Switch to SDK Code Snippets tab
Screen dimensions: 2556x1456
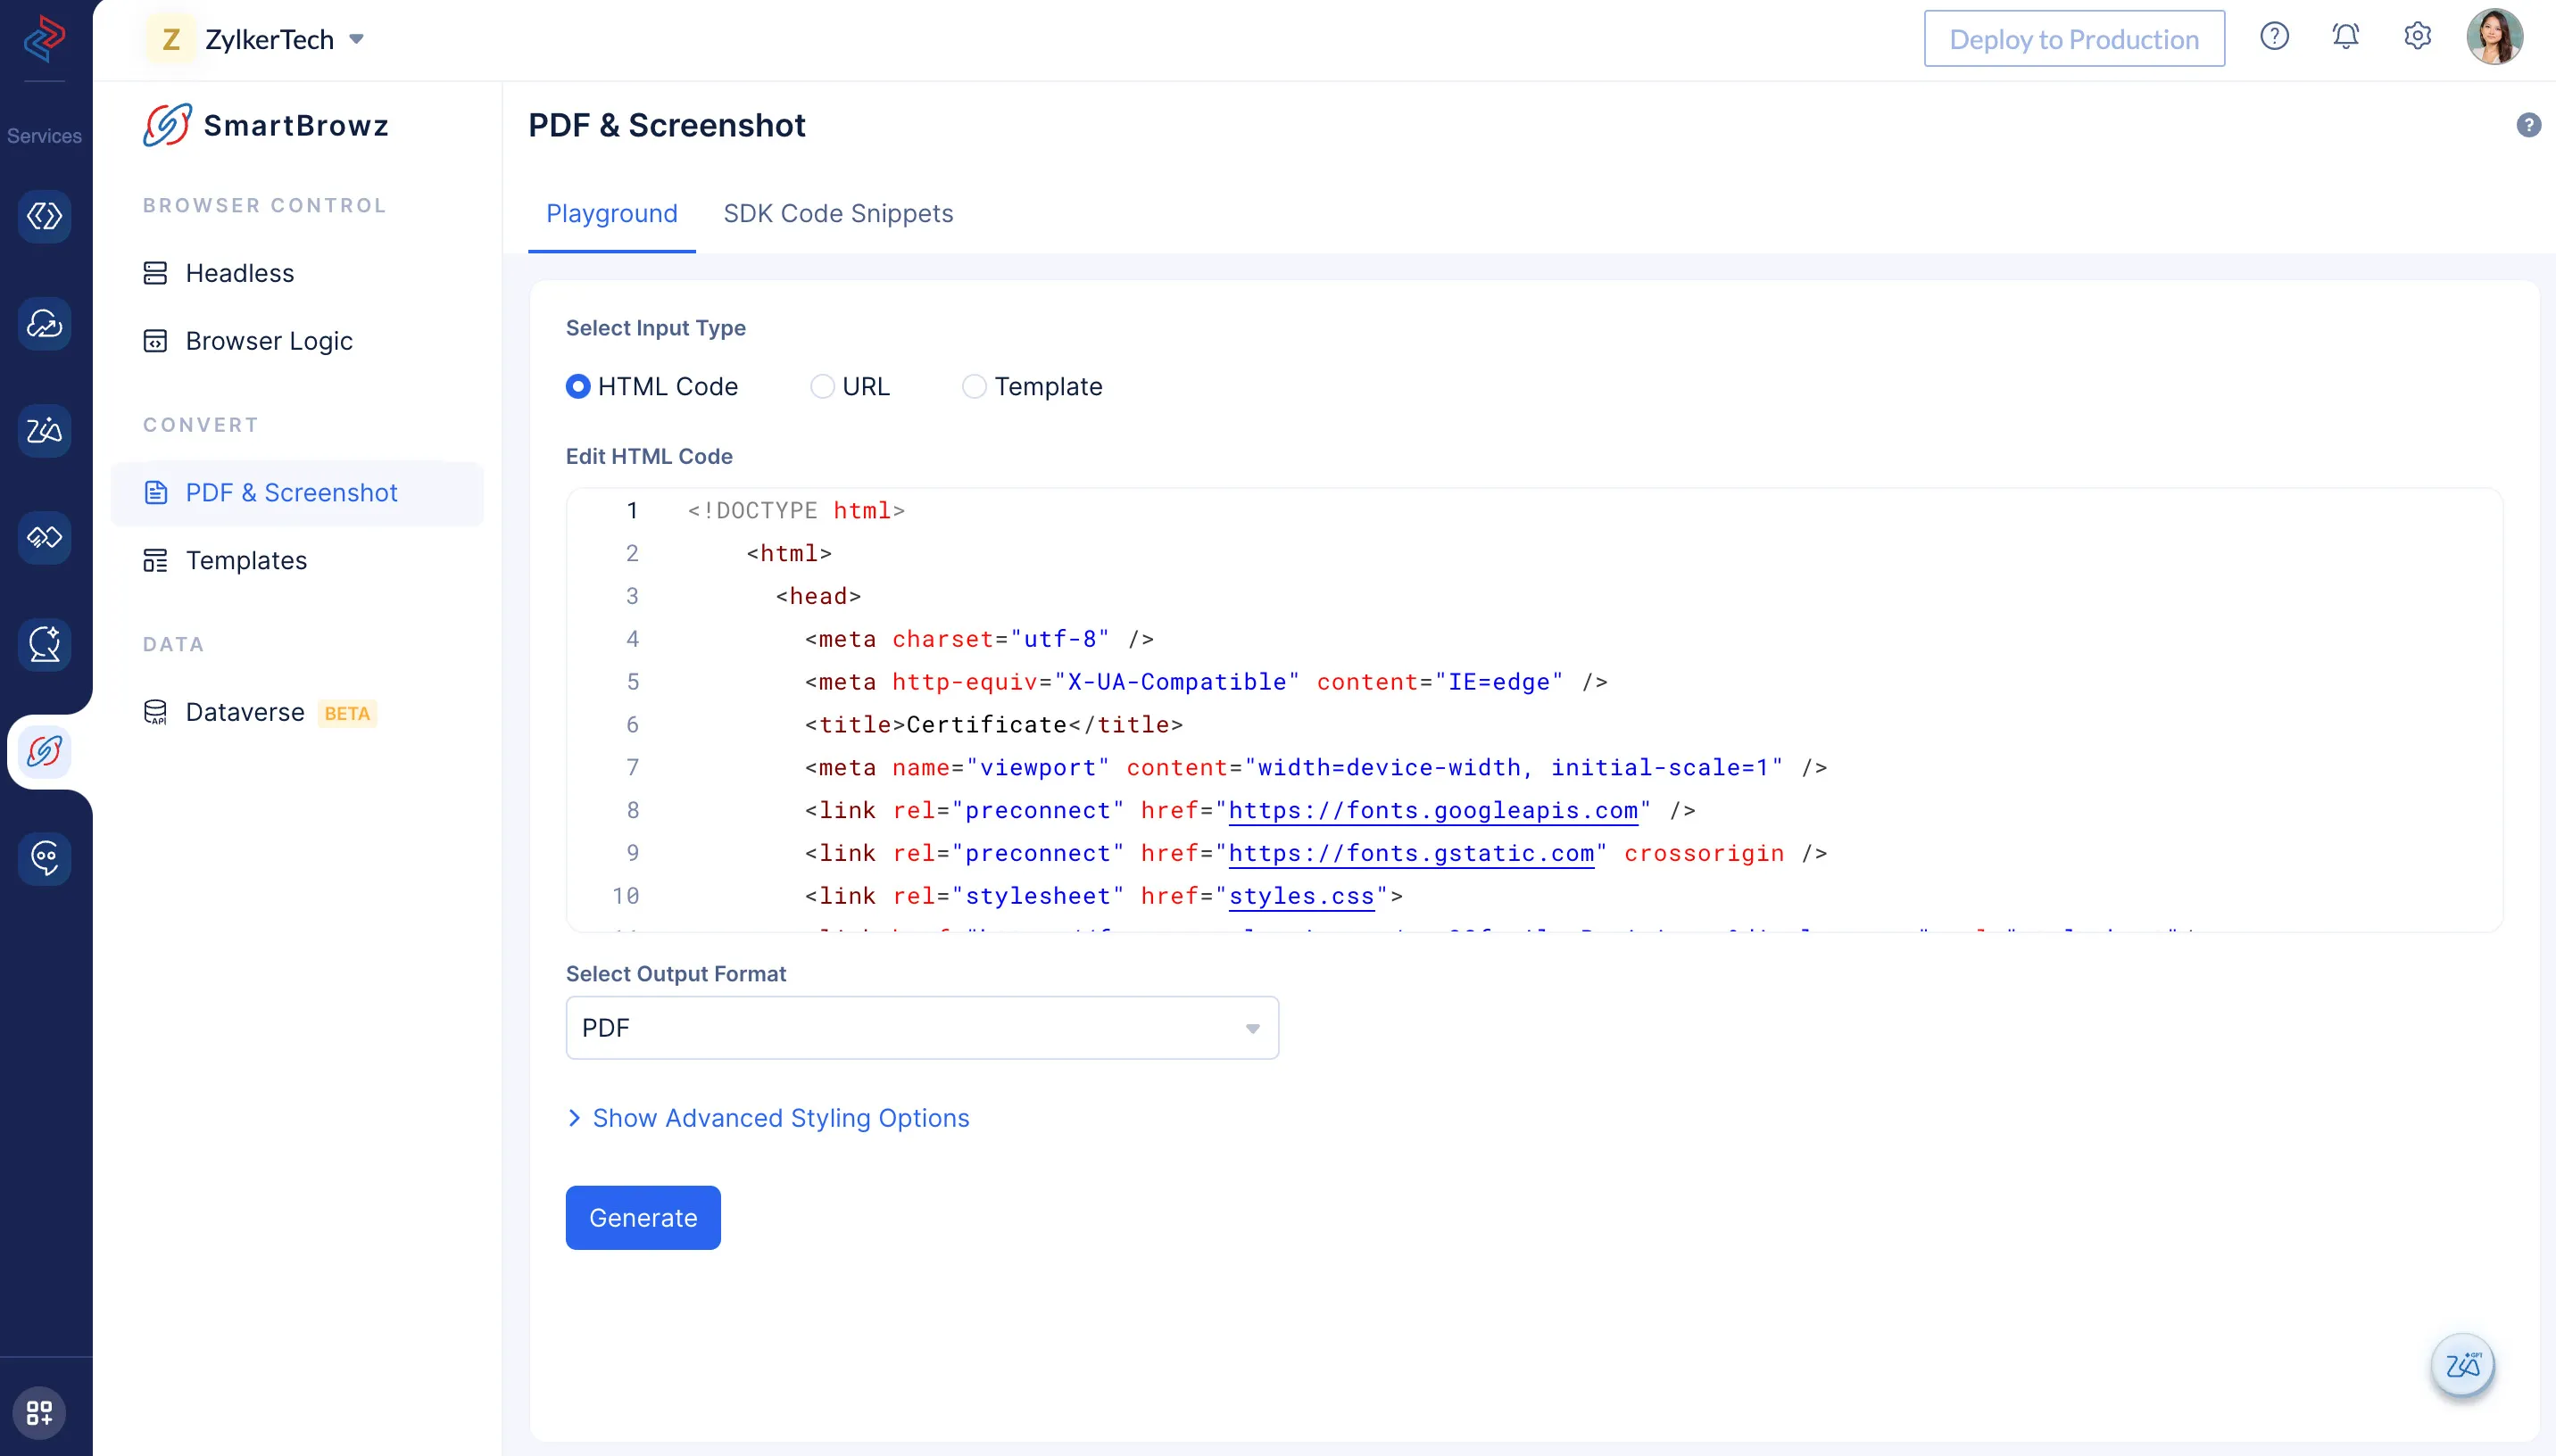coord(838,214)
